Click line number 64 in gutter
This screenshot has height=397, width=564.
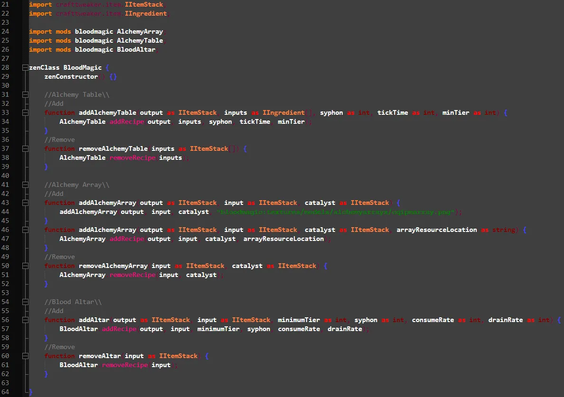(x=5, y=392)
